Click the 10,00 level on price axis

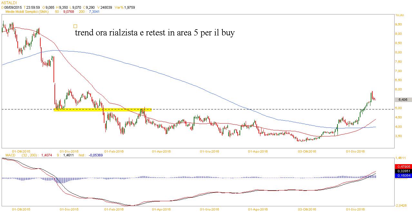[400, 15]
